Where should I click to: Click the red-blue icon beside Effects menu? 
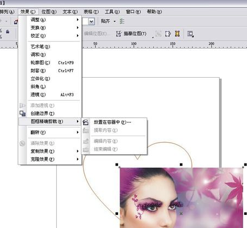16,22
